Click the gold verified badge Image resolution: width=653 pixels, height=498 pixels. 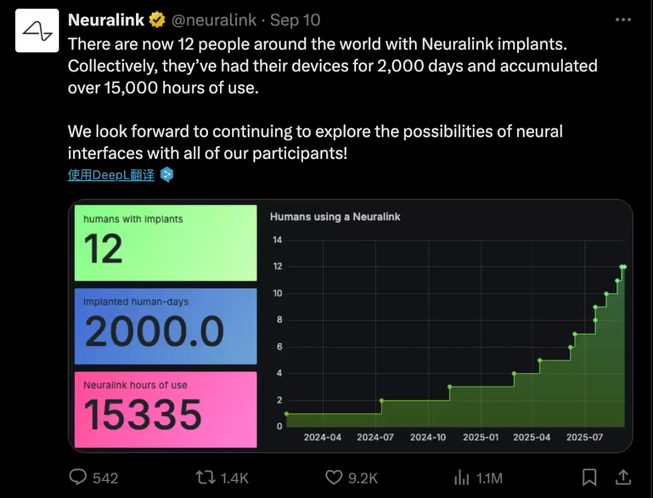click(x=157, y=20)
